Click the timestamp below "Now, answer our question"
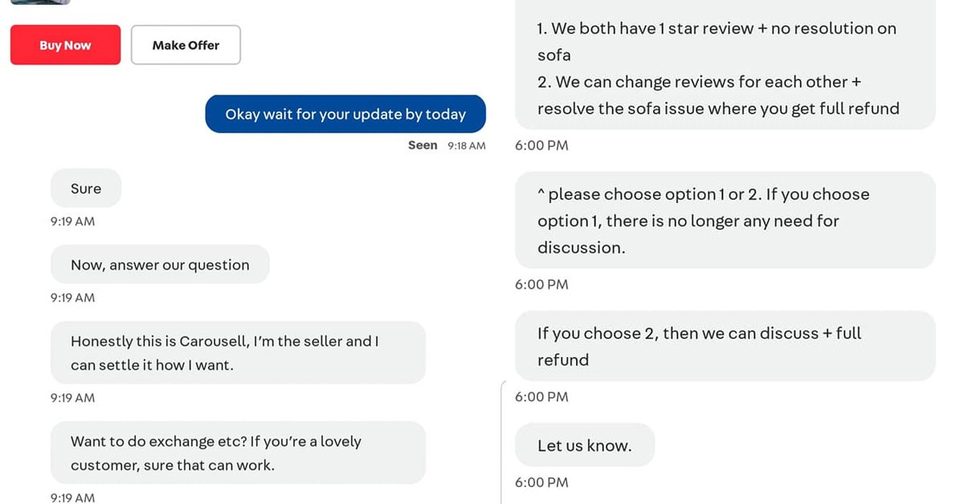The width and height of the screenshot is (964, 504). pyautogui.click(x=72, y=298)
